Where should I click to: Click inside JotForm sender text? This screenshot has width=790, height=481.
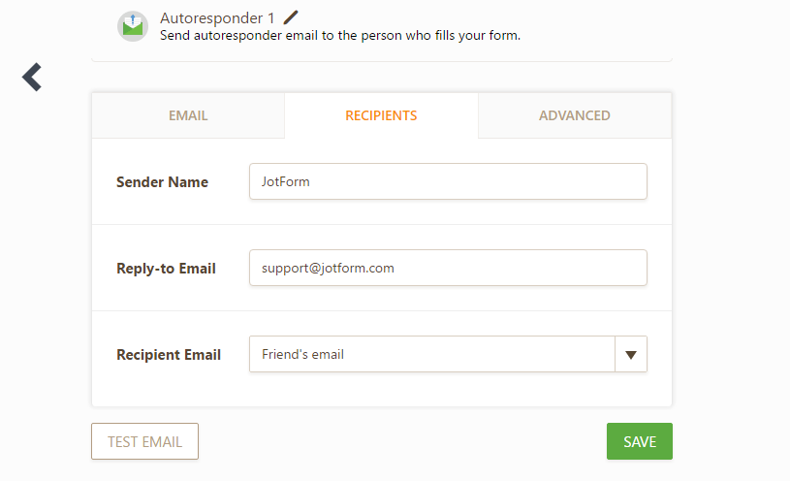(285, 181)
